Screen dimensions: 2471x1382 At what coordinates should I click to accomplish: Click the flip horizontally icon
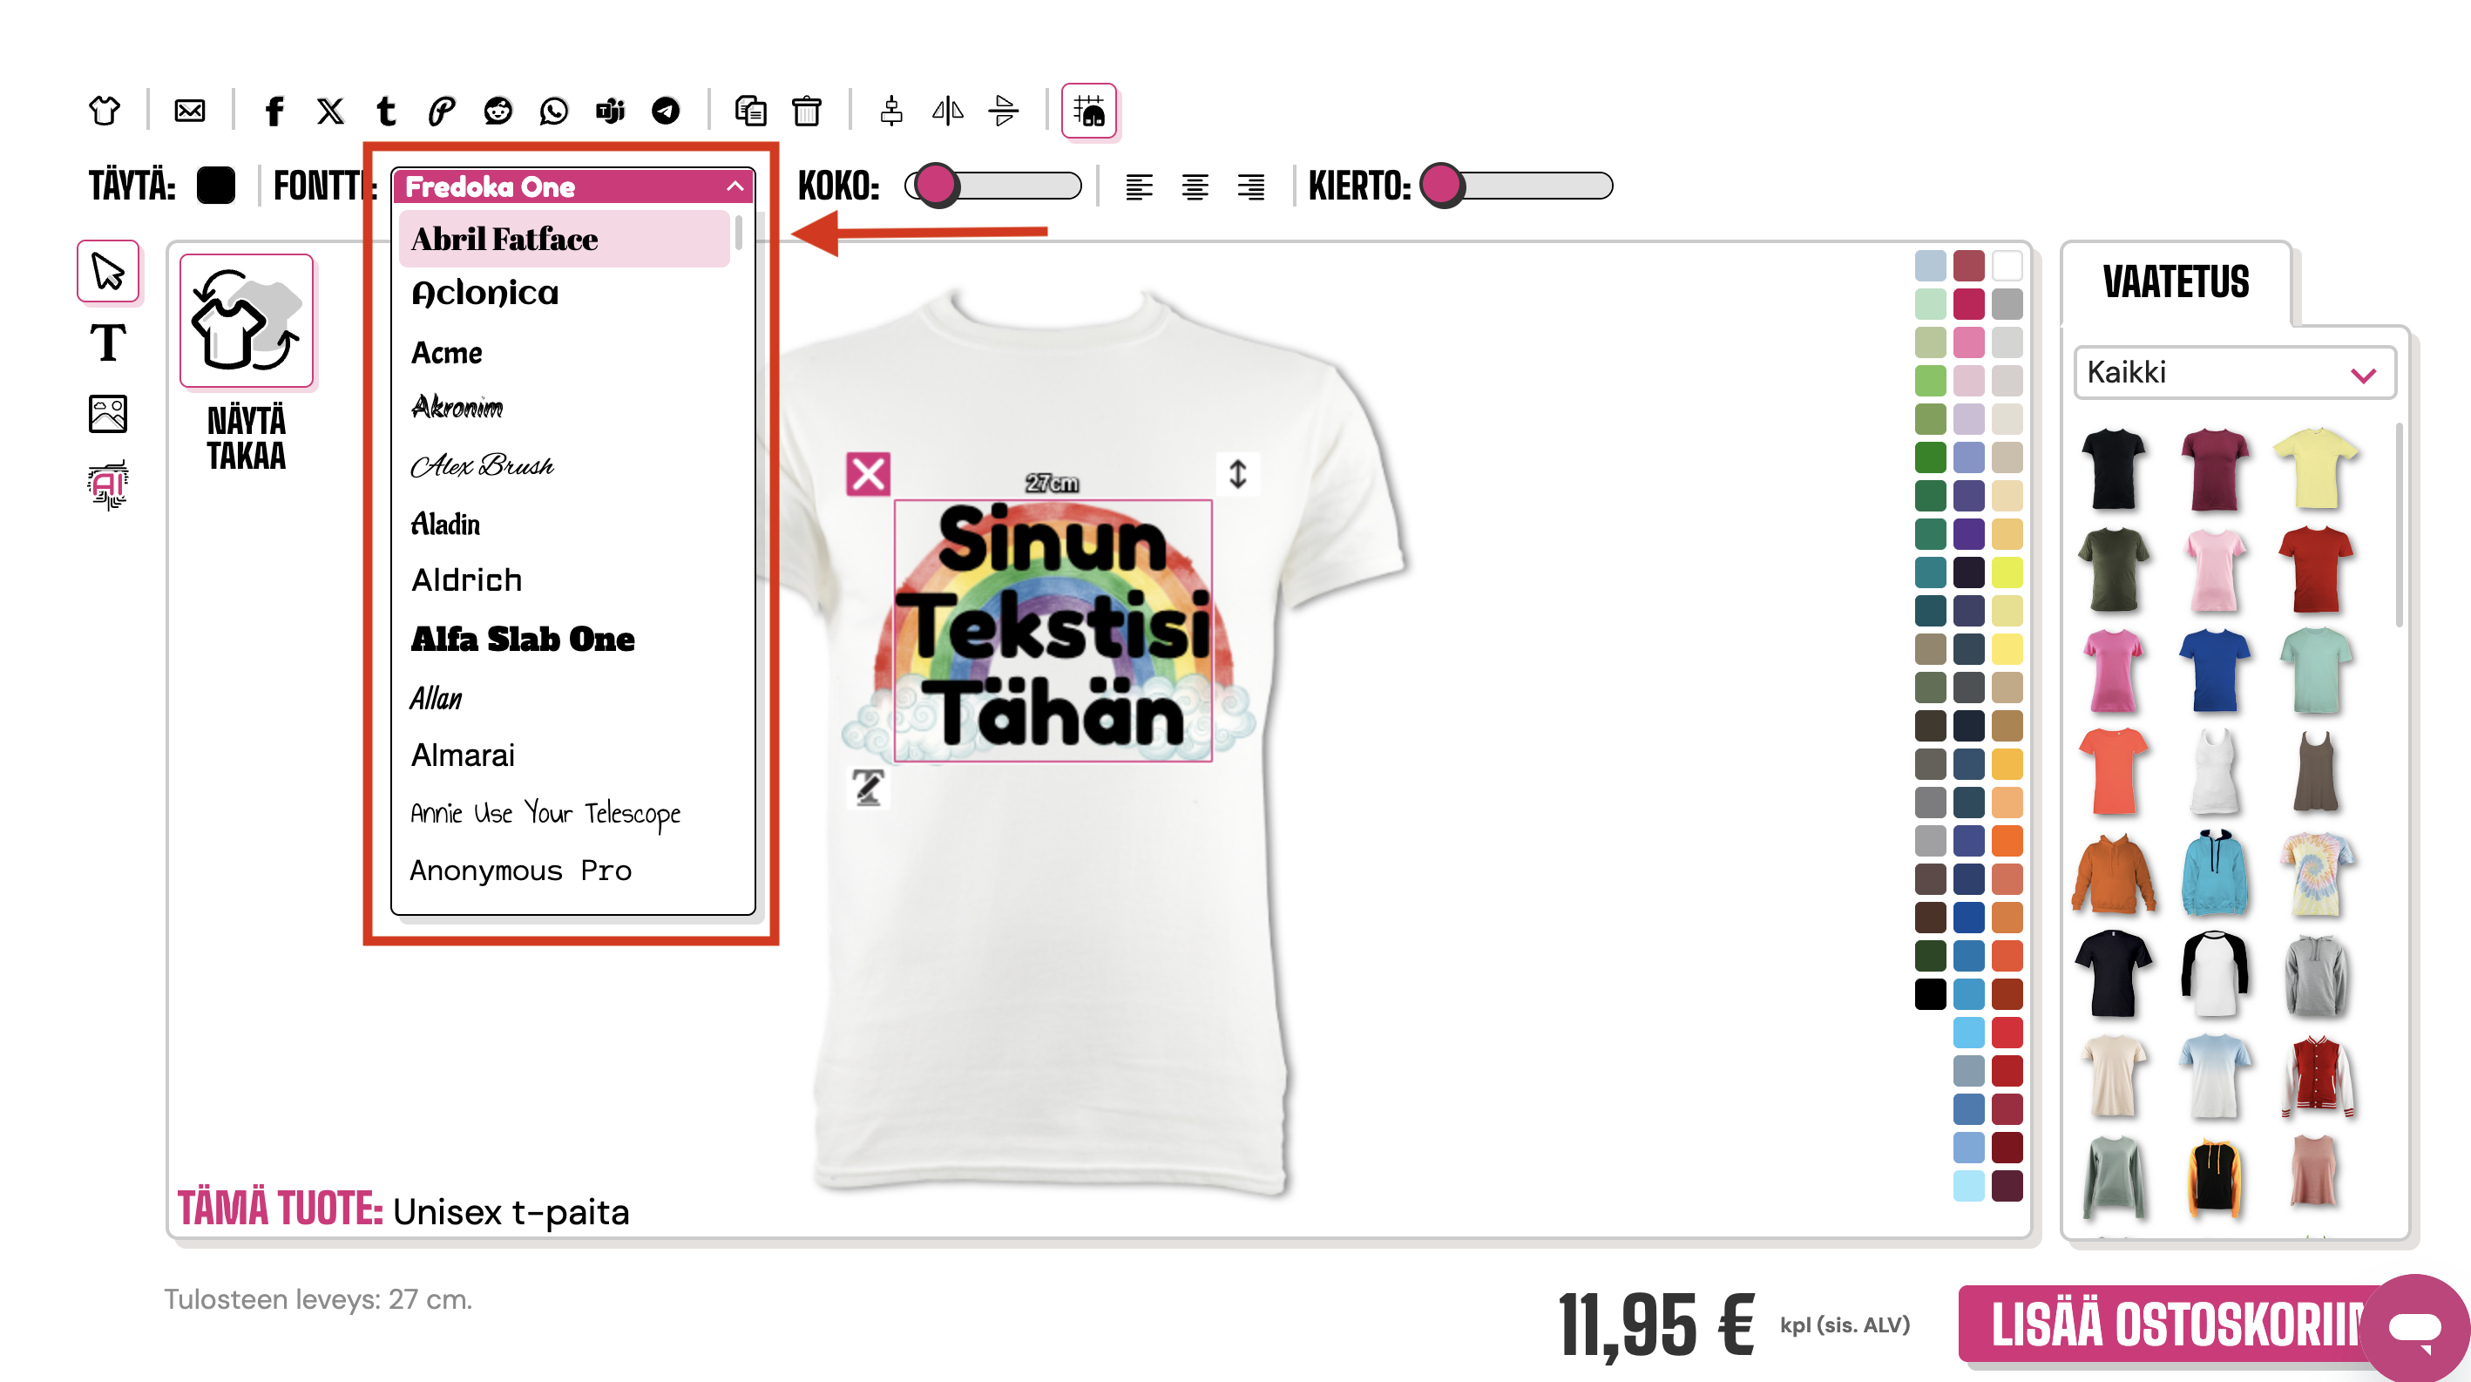point(948,112)
